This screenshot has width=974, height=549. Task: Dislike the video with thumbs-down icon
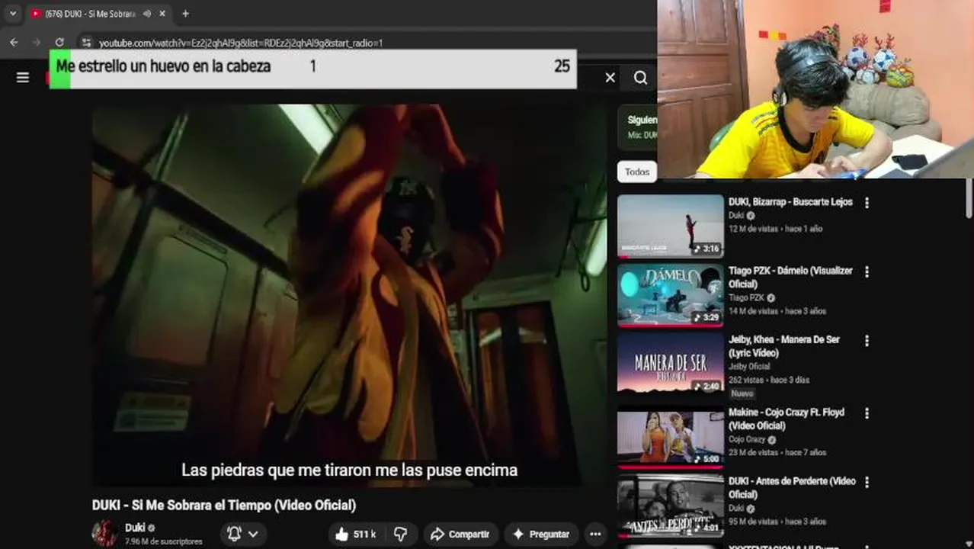[400, 535]
